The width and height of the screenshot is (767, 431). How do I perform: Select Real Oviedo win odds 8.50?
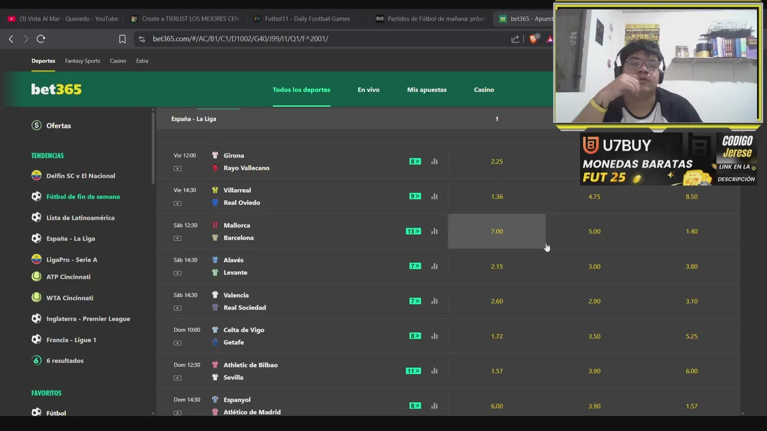691,196
